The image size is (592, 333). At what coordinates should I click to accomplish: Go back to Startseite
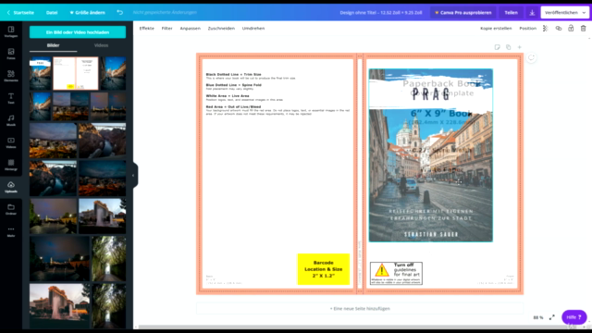click(20, 12)
